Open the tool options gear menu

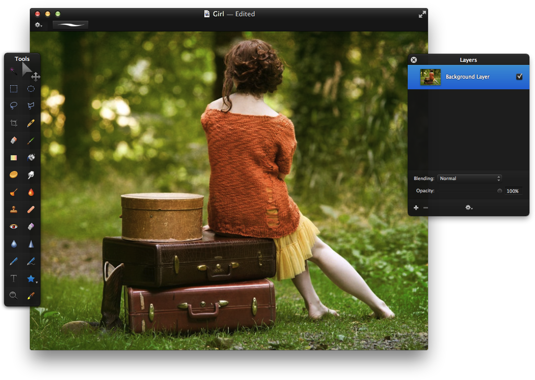(39, 25)
